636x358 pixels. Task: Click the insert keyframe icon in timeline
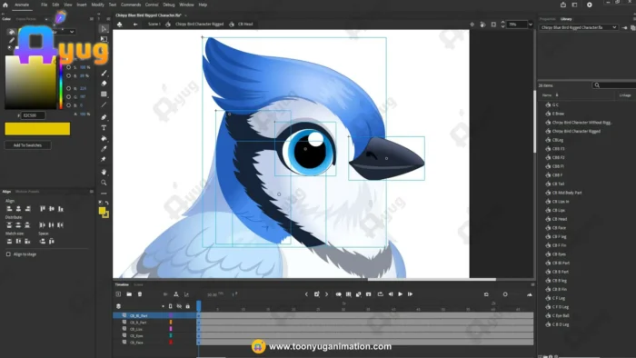point(317,294)
